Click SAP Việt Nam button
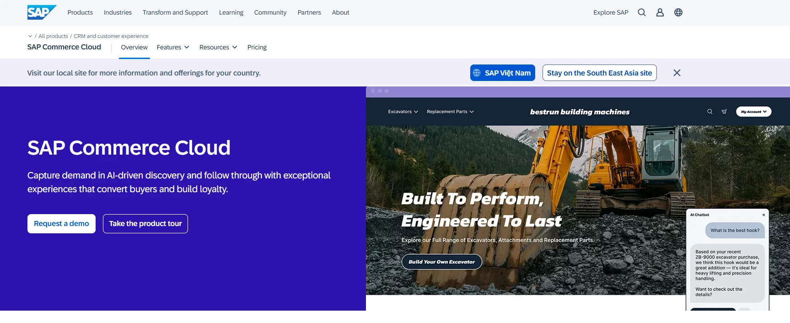 coord(503,73)
